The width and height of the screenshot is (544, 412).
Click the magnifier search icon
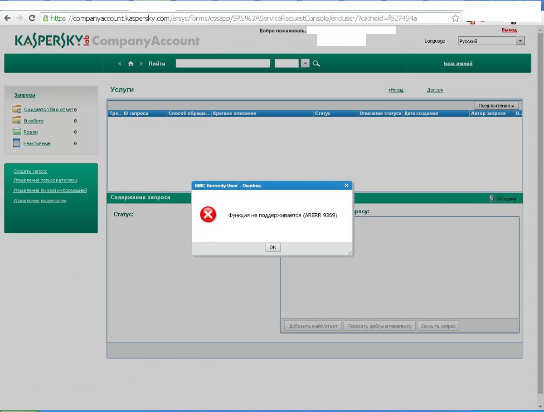pos(316,64)
